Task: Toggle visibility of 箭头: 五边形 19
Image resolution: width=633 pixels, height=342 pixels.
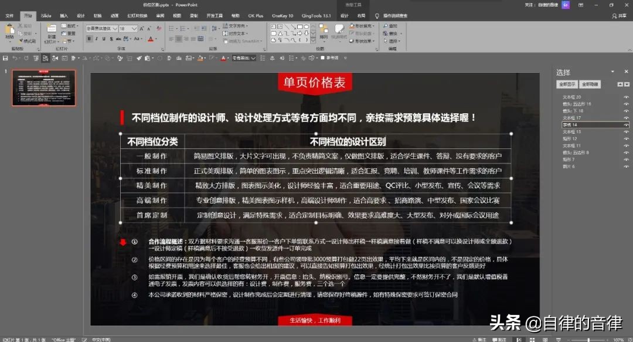Action: point(626,104)
